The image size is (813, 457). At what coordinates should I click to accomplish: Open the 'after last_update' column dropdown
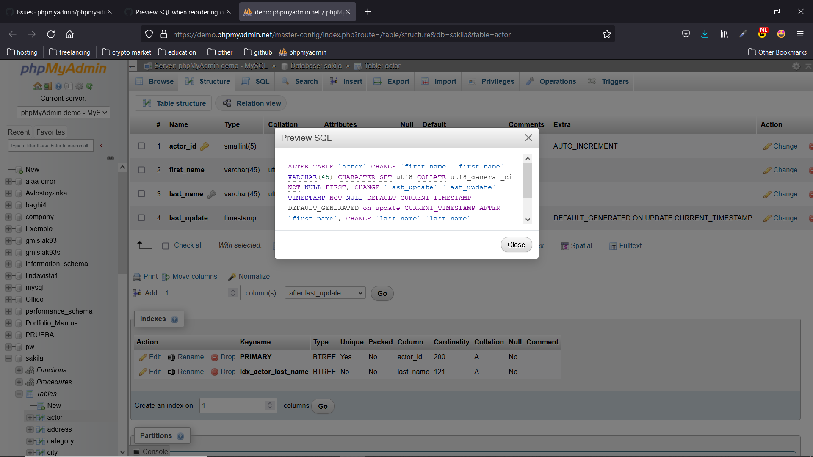325,293
